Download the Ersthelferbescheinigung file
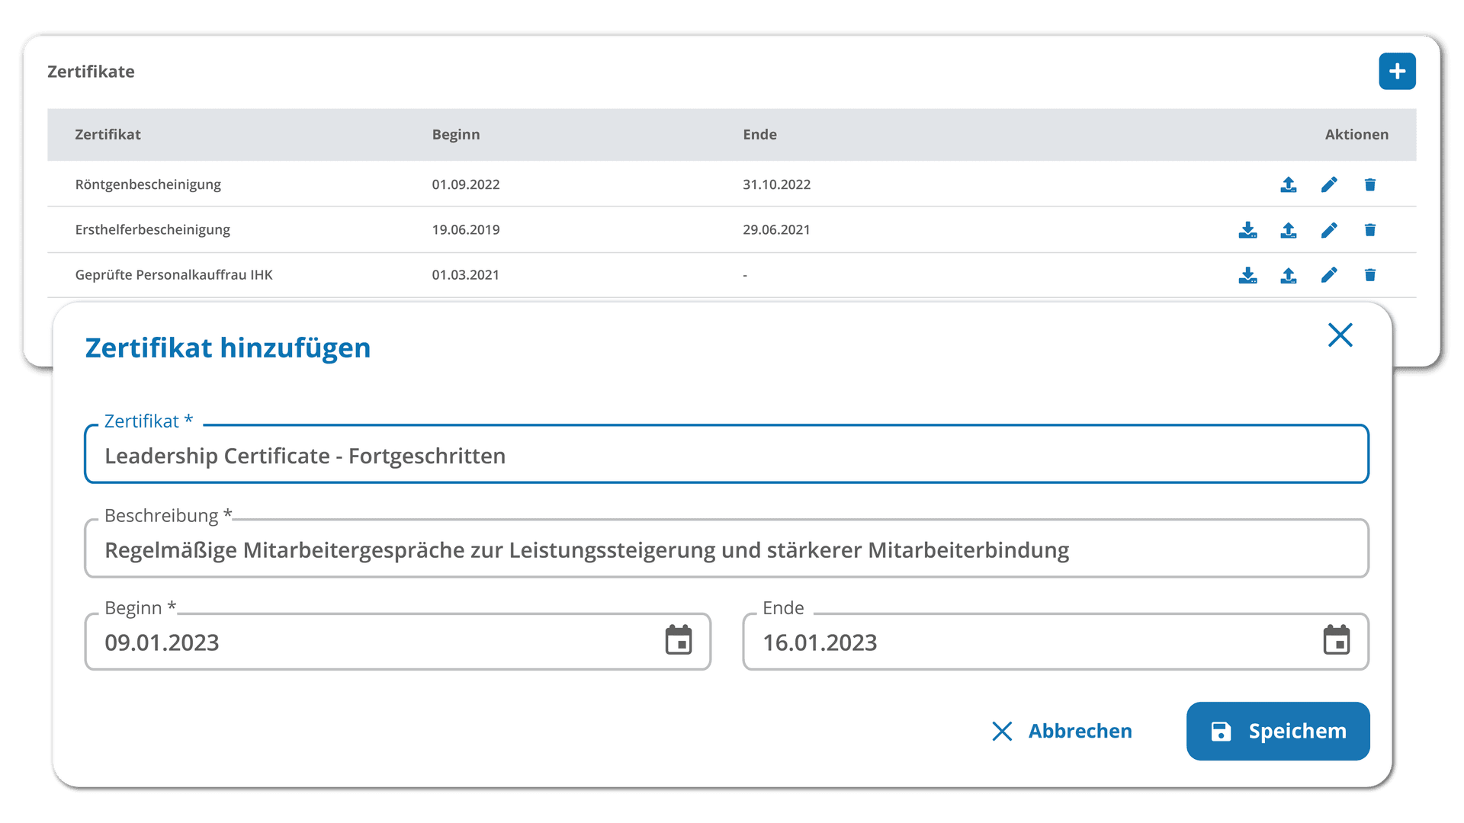 [1248, 229]
